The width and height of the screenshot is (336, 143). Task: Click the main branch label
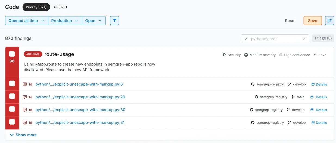point(301,97)
